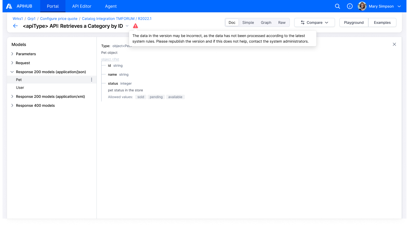Click the 'pending' allowed value chip
This screenshot has height=227, width=409.
(x=156, y=97)
